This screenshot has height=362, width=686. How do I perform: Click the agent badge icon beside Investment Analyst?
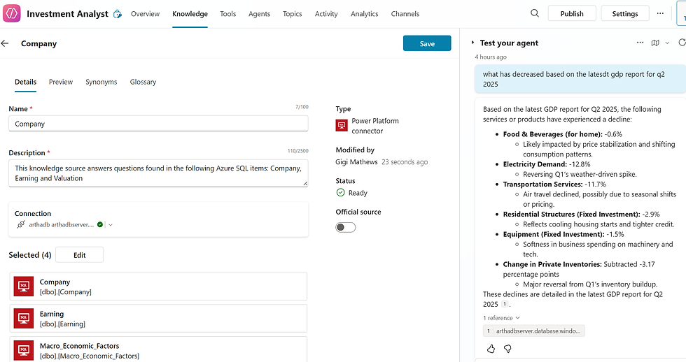118,14
